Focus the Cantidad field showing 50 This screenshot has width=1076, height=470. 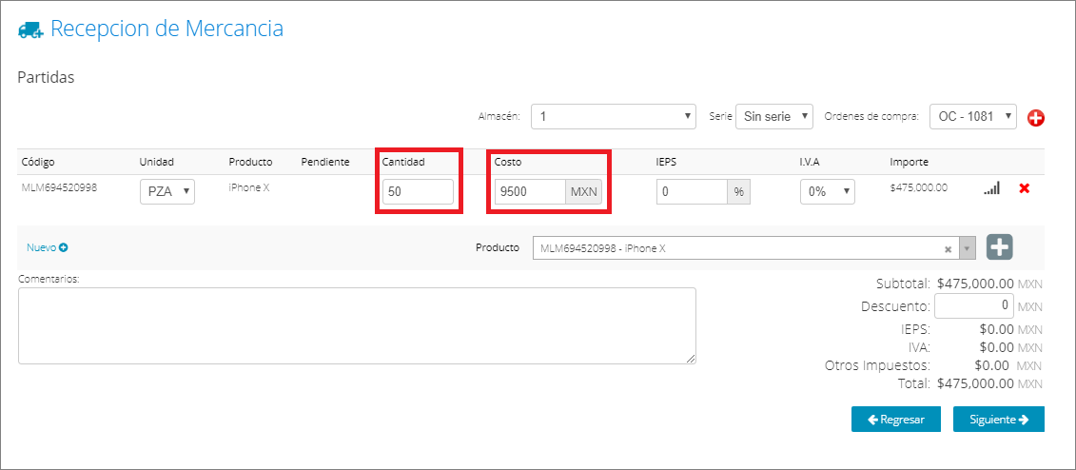[418, 192]
